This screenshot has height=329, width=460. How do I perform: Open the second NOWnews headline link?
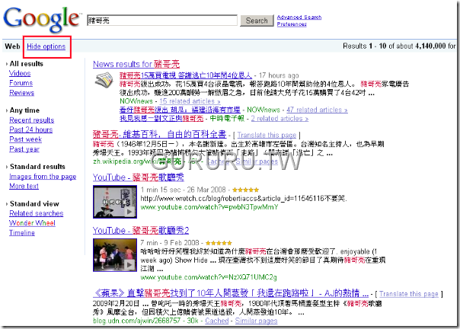click(180, 110)
